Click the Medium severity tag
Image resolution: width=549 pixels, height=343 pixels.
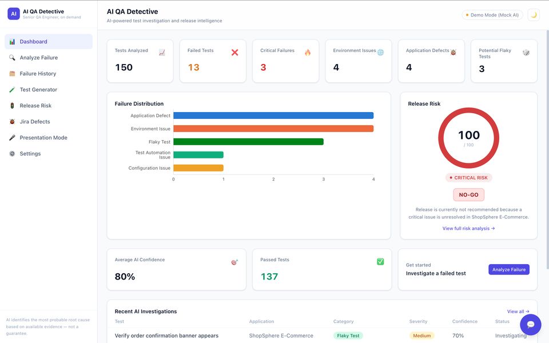pyautogui.click(x=422, y=336)
